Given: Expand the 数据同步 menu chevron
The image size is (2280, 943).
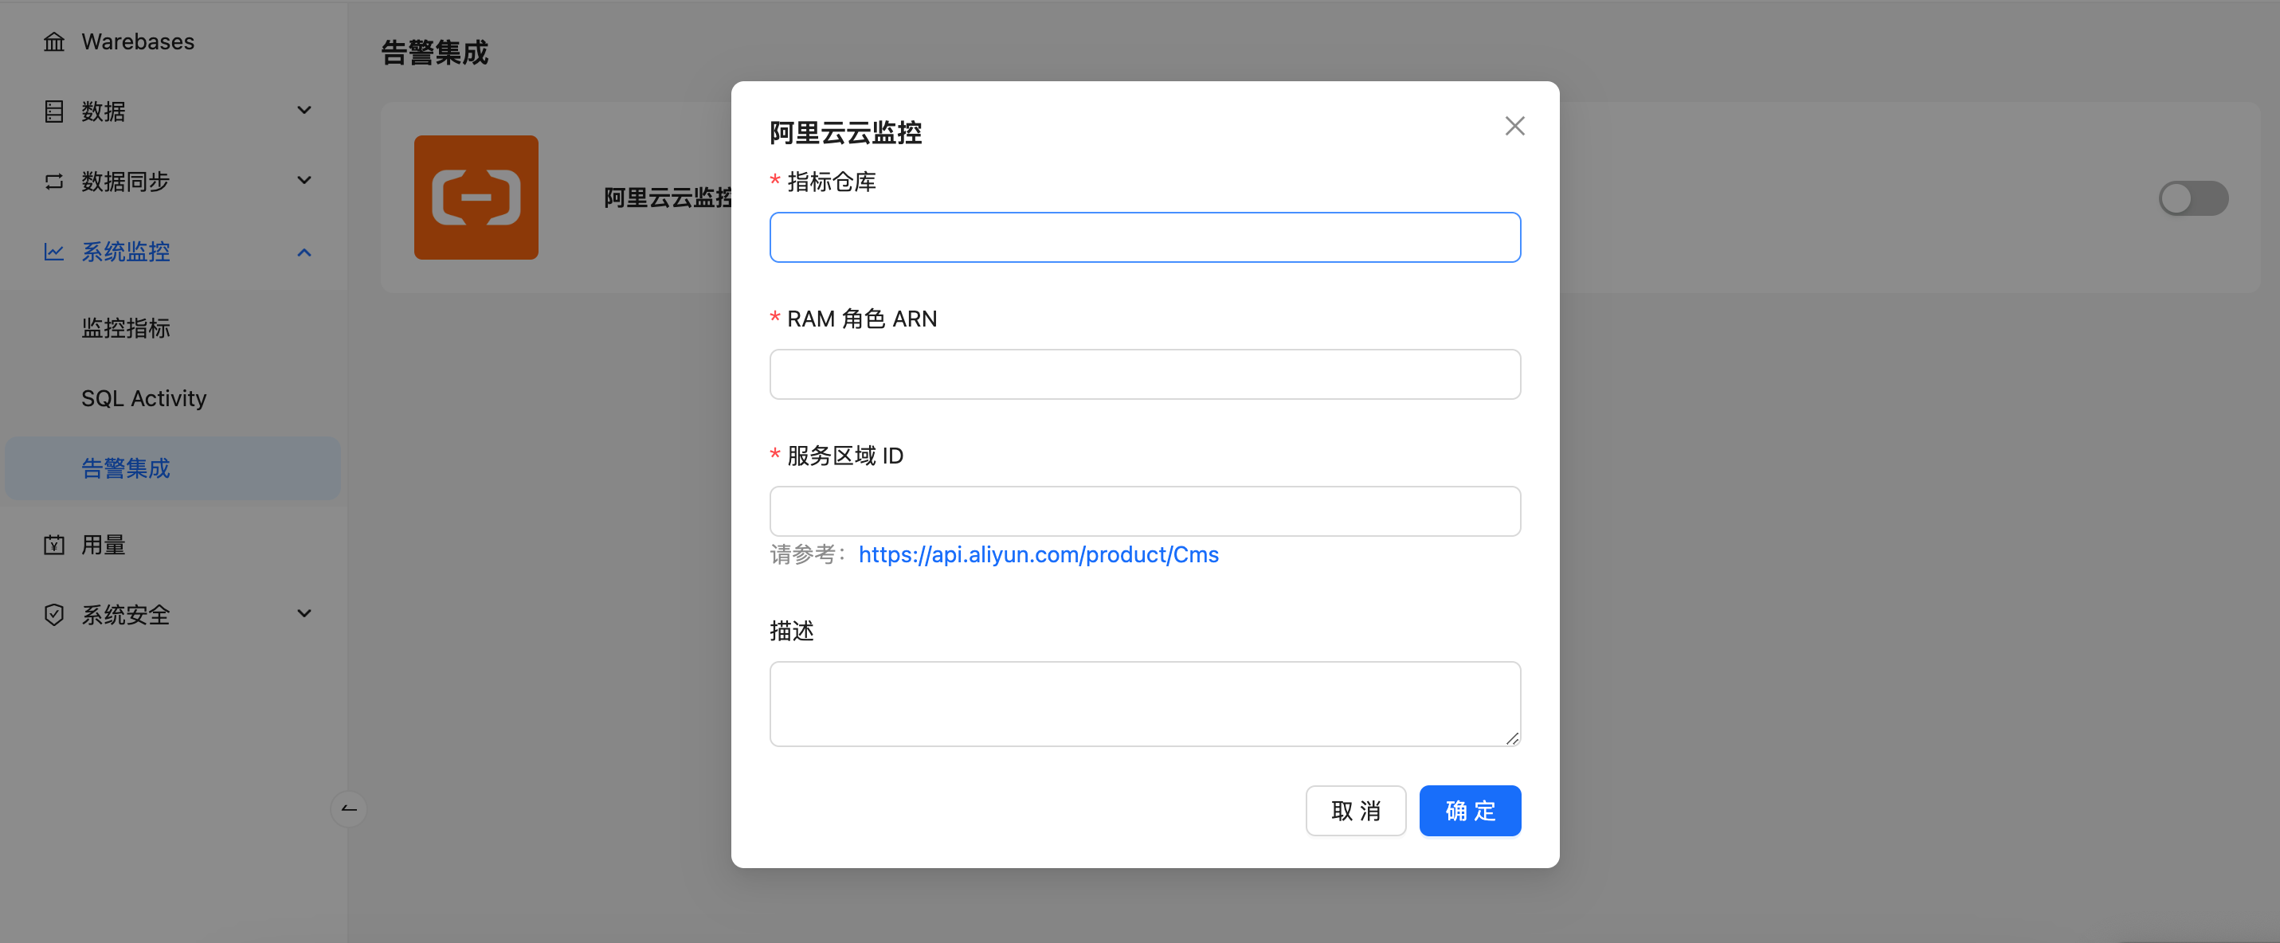Looking at the screenshot, I should click(304, 181).
